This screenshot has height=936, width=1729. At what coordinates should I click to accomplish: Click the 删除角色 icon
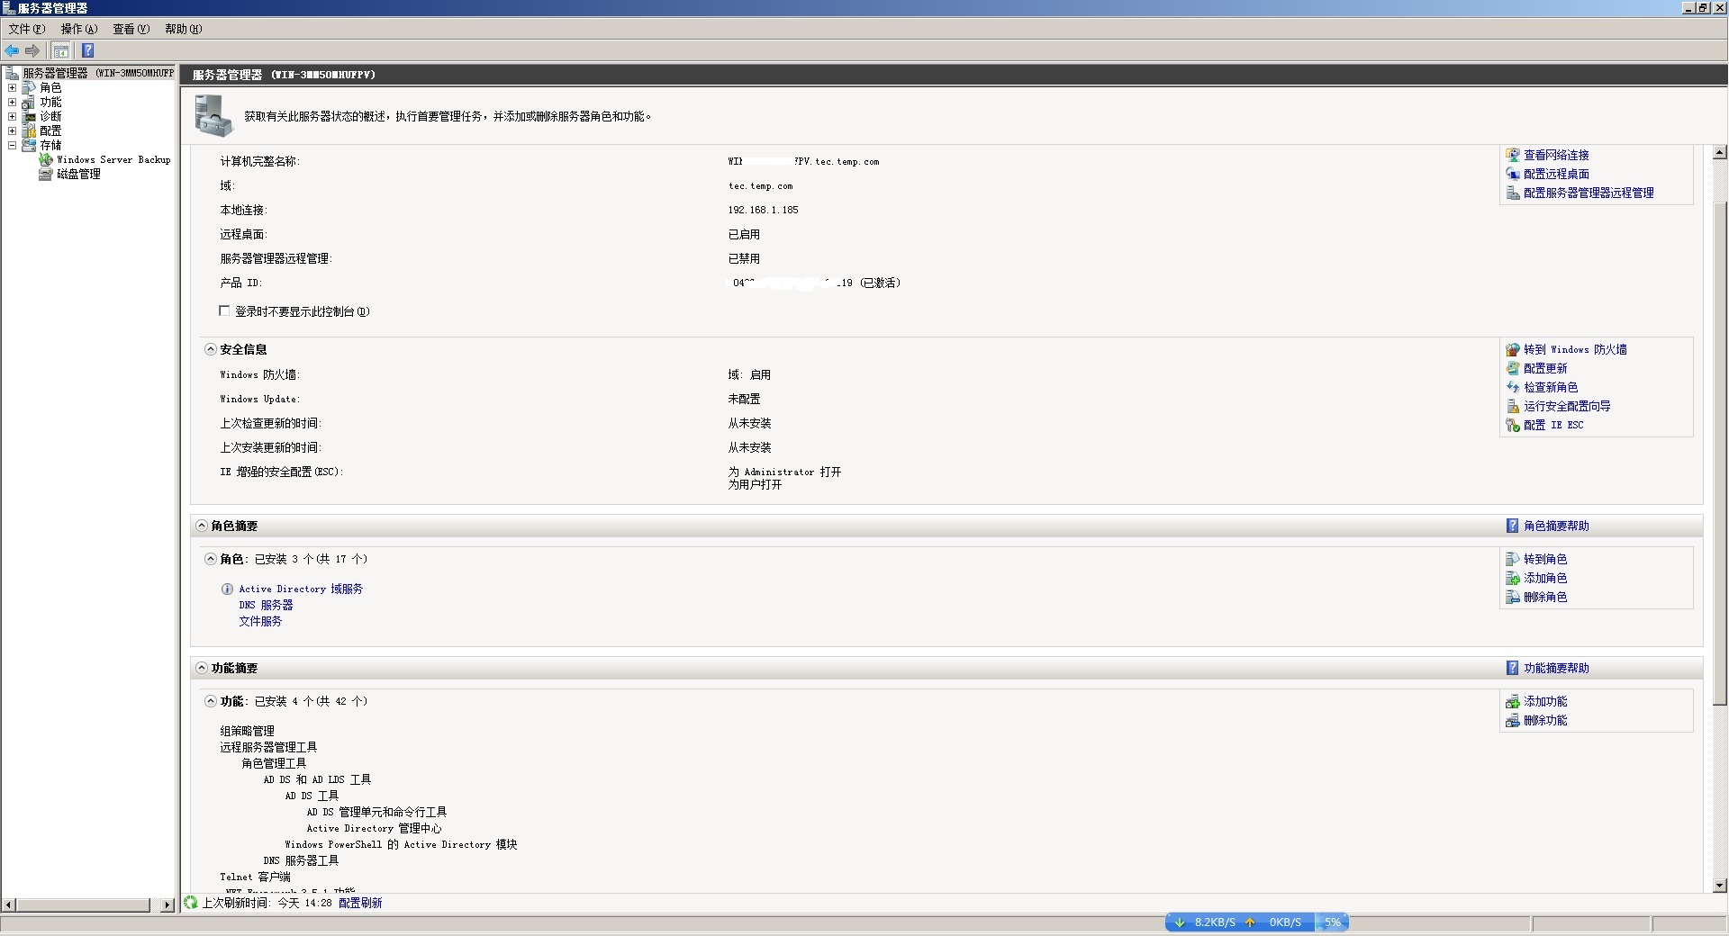tap(1513, 597)
